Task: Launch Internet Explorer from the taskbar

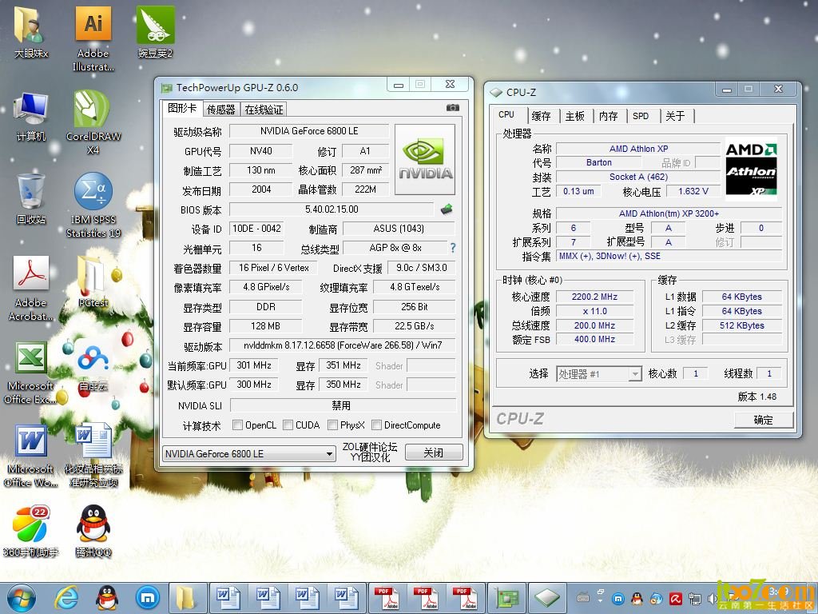Action: click(x=67, y=598)
